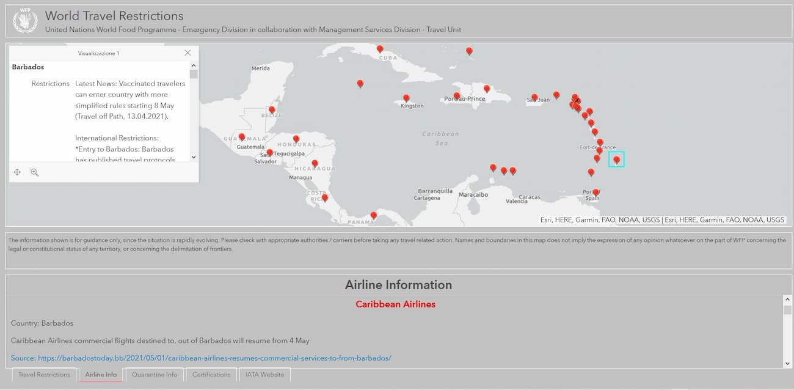794x390 pixels.
Task: Click the red marker over Belize
Action: click(x=272, y=111)
